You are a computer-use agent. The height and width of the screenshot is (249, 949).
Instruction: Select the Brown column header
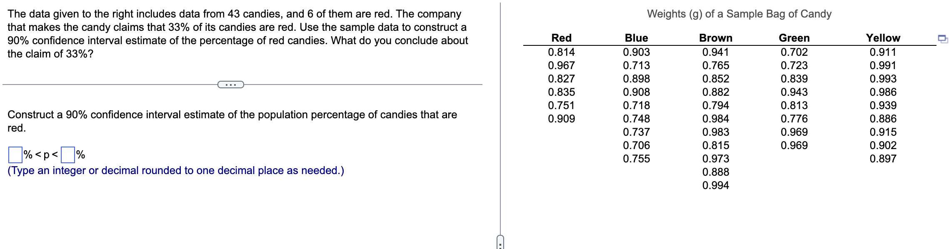point(715,38)
